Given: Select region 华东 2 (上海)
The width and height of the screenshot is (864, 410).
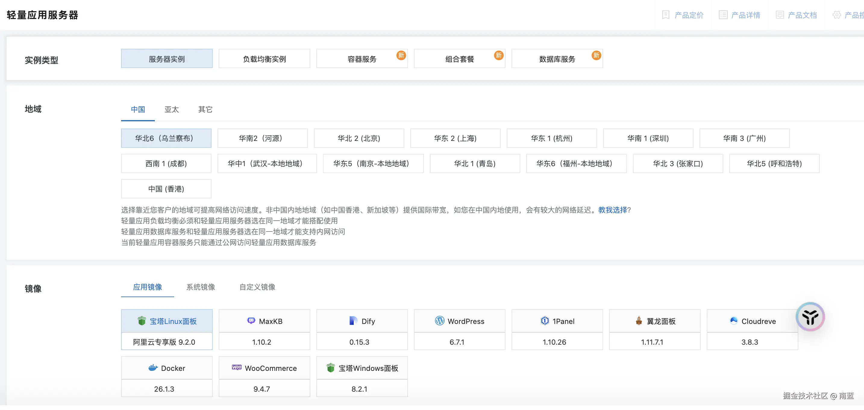Looking at the screenshot, I should pos(455,138).
